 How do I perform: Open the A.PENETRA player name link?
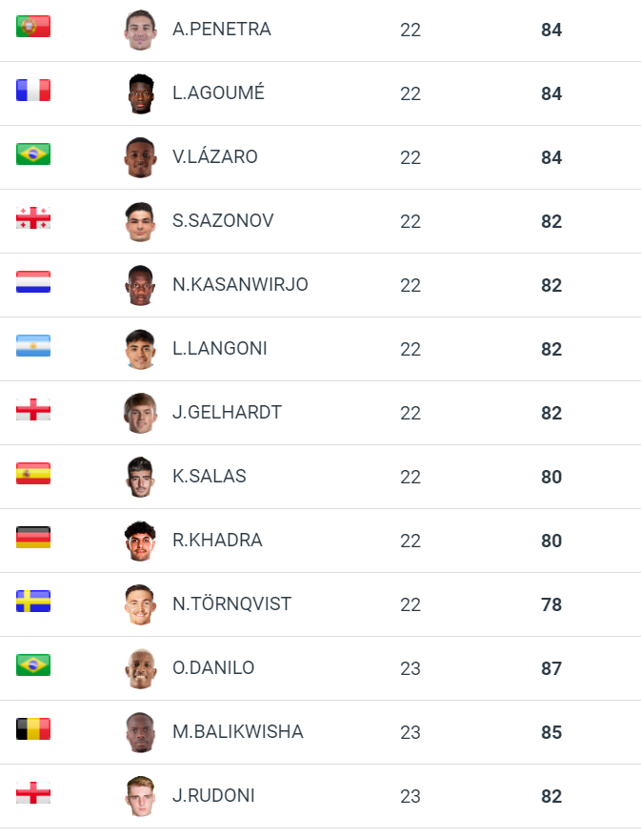222,30
